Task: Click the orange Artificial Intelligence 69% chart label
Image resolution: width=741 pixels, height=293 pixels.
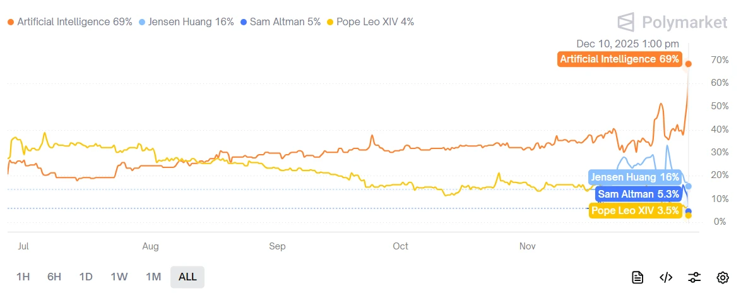Action: click(619, 59)
